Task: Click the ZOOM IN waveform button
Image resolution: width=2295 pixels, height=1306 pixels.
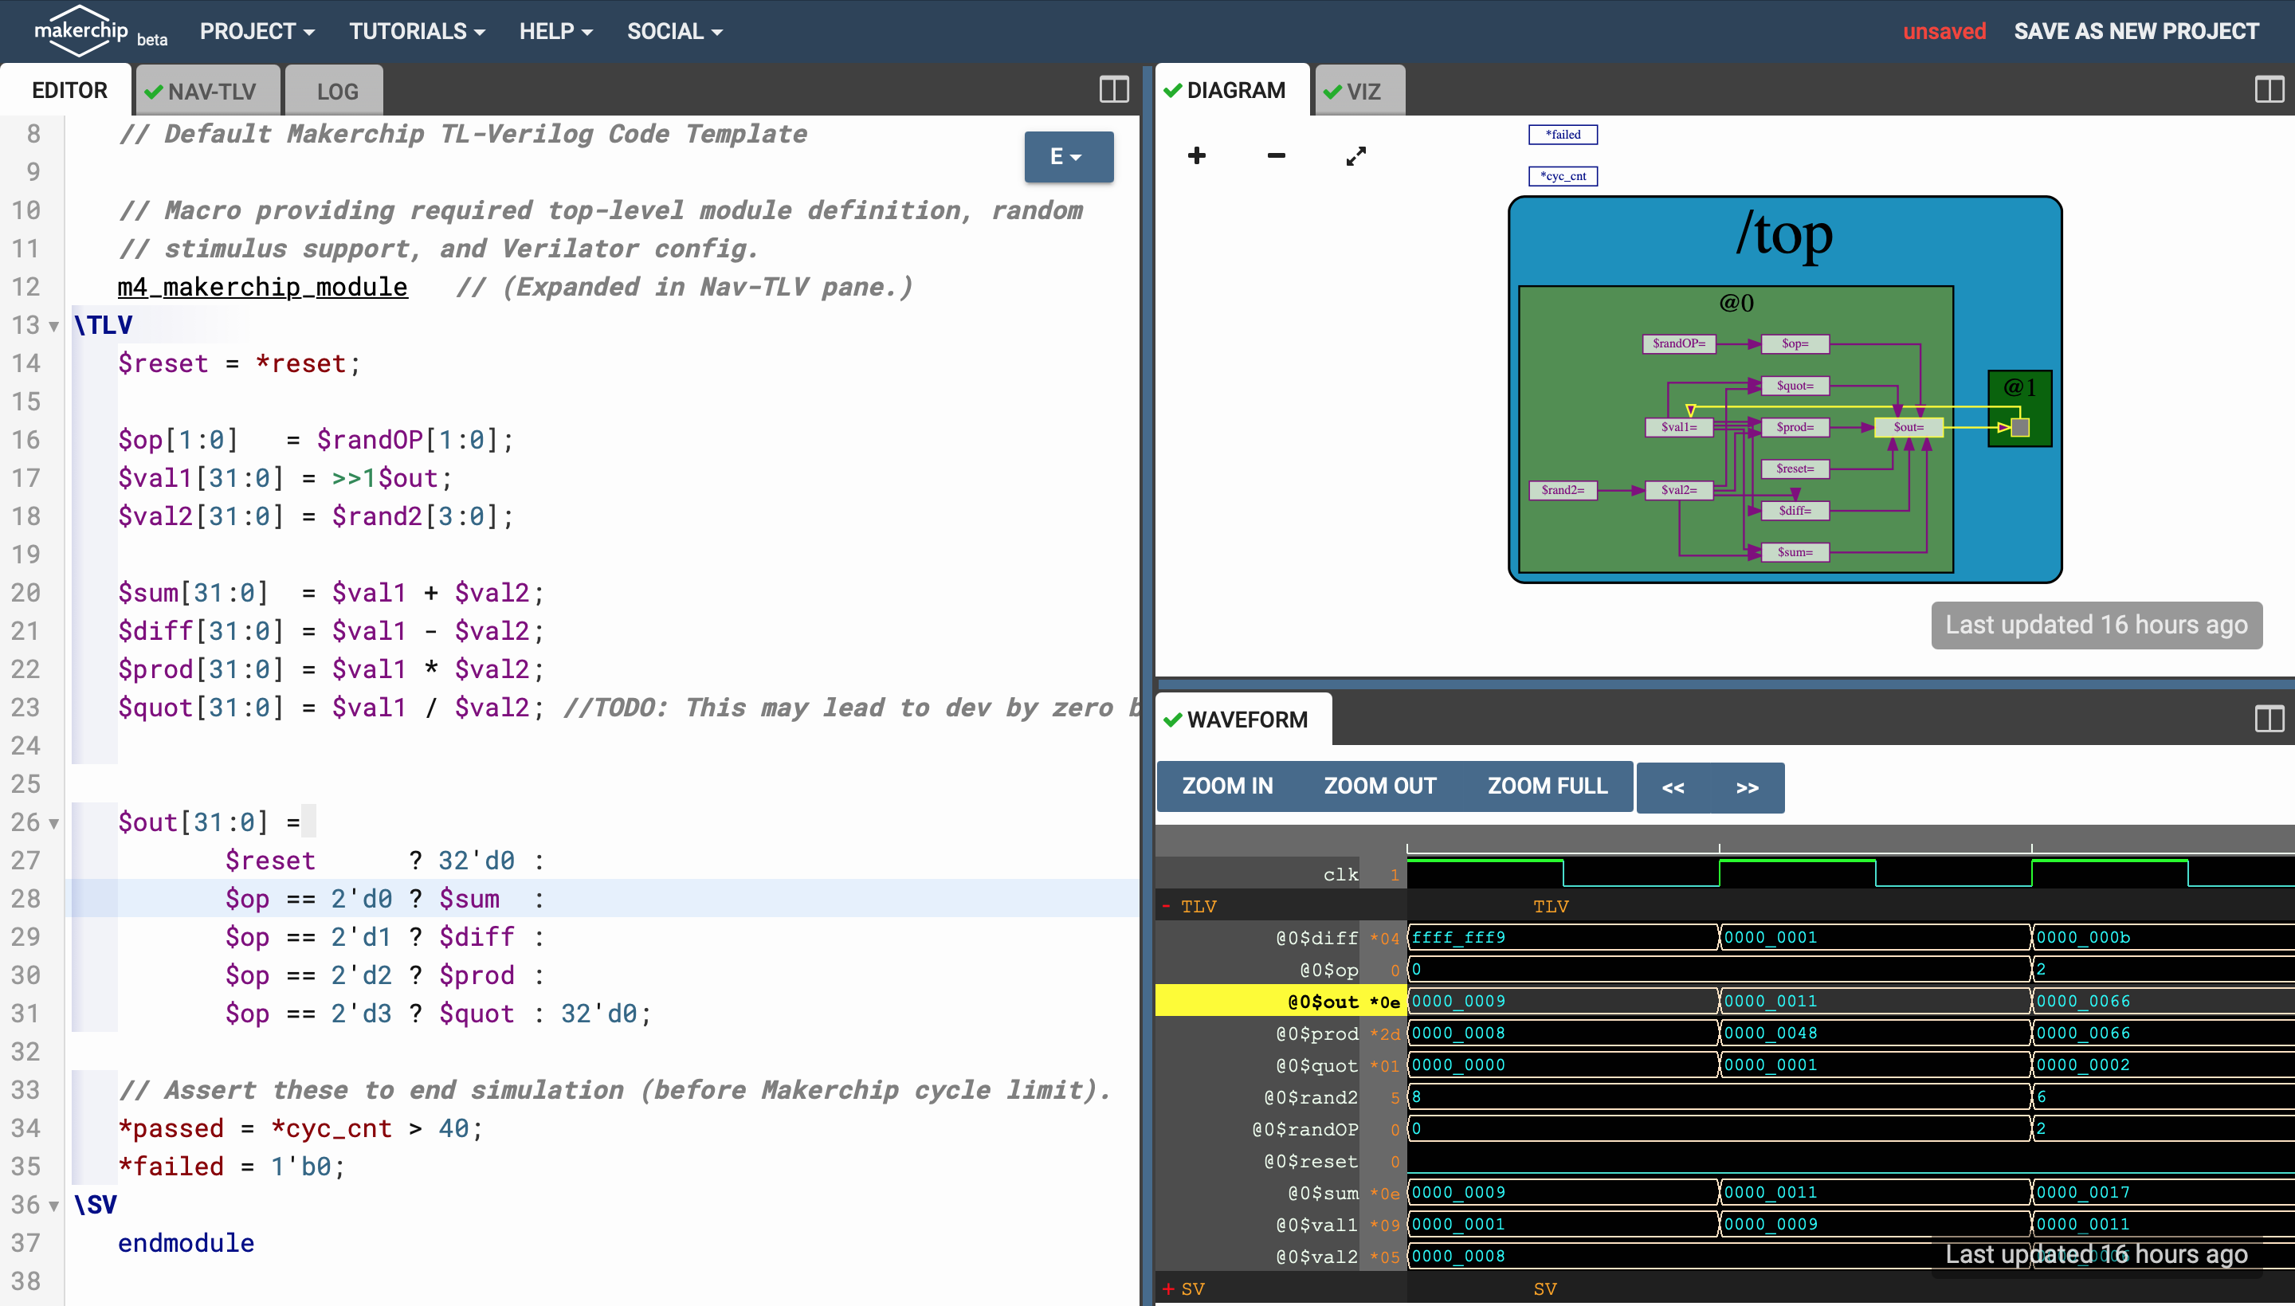Action: click(x=1227, y=786)
